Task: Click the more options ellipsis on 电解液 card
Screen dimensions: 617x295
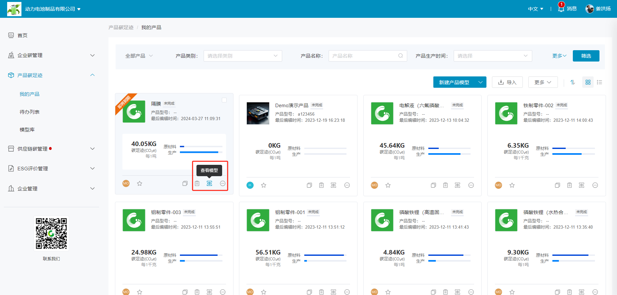Action: 471,185
